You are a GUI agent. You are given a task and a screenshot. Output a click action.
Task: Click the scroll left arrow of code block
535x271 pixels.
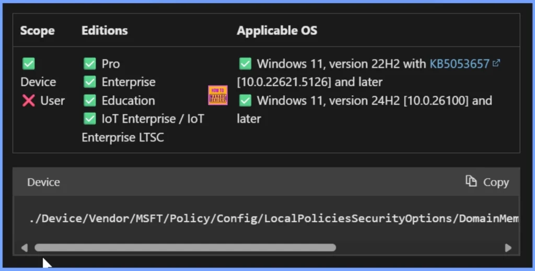coord(24,248)
